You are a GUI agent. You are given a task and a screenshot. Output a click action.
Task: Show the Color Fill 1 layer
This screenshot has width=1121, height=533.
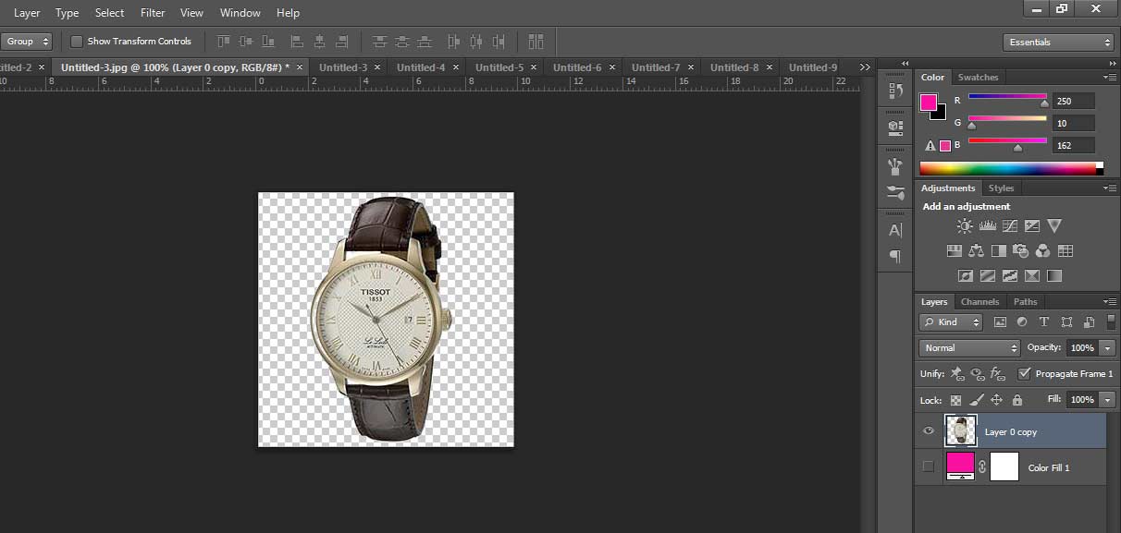[x=929, y=467]
